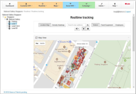The width and height of the screenshot is (136, 94).
Task: Click the Maps pin icon
Action: (x=56, y=4)
